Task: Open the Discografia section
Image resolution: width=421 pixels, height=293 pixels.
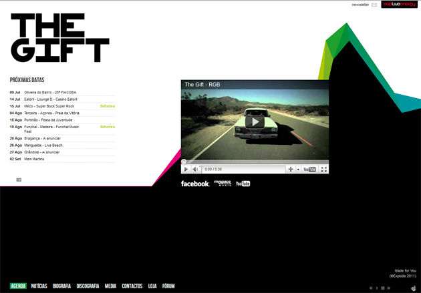Action: [88, 286]
